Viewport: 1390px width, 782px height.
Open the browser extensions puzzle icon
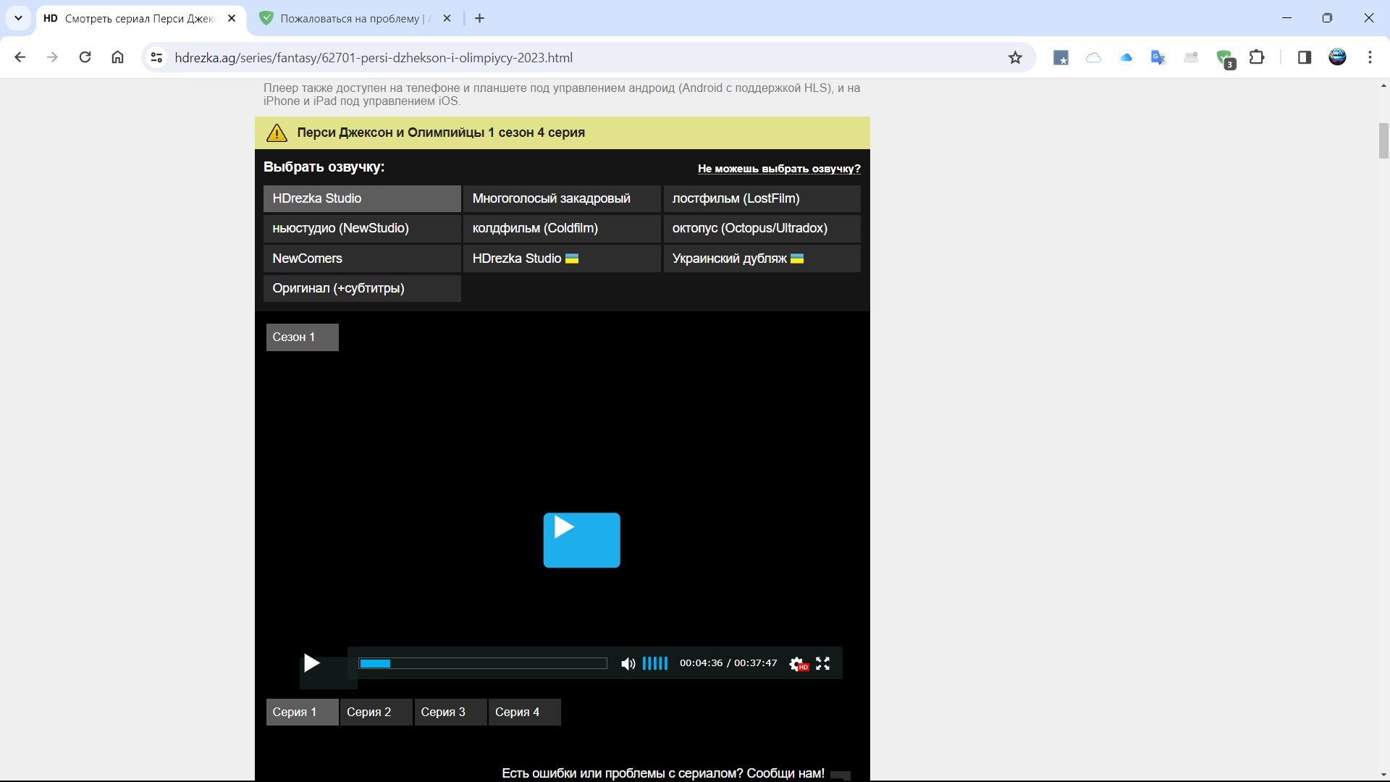(1258, 58)
